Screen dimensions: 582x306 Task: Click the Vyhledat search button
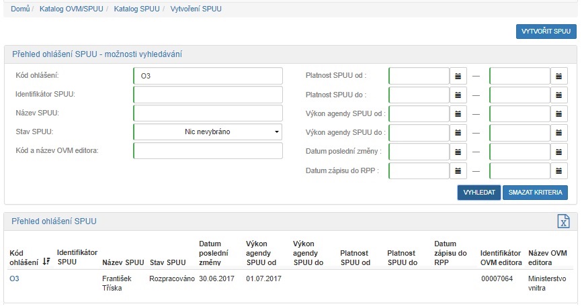pos(479,193)
